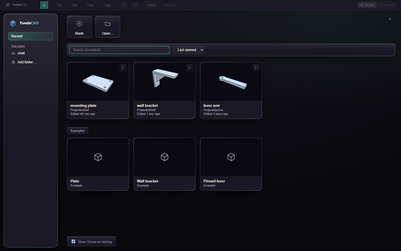
Task: Switch to Model mode
Action: coord(367,5)
